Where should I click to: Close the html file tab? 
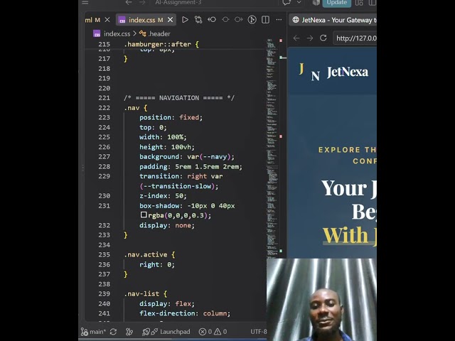[107, 20]
